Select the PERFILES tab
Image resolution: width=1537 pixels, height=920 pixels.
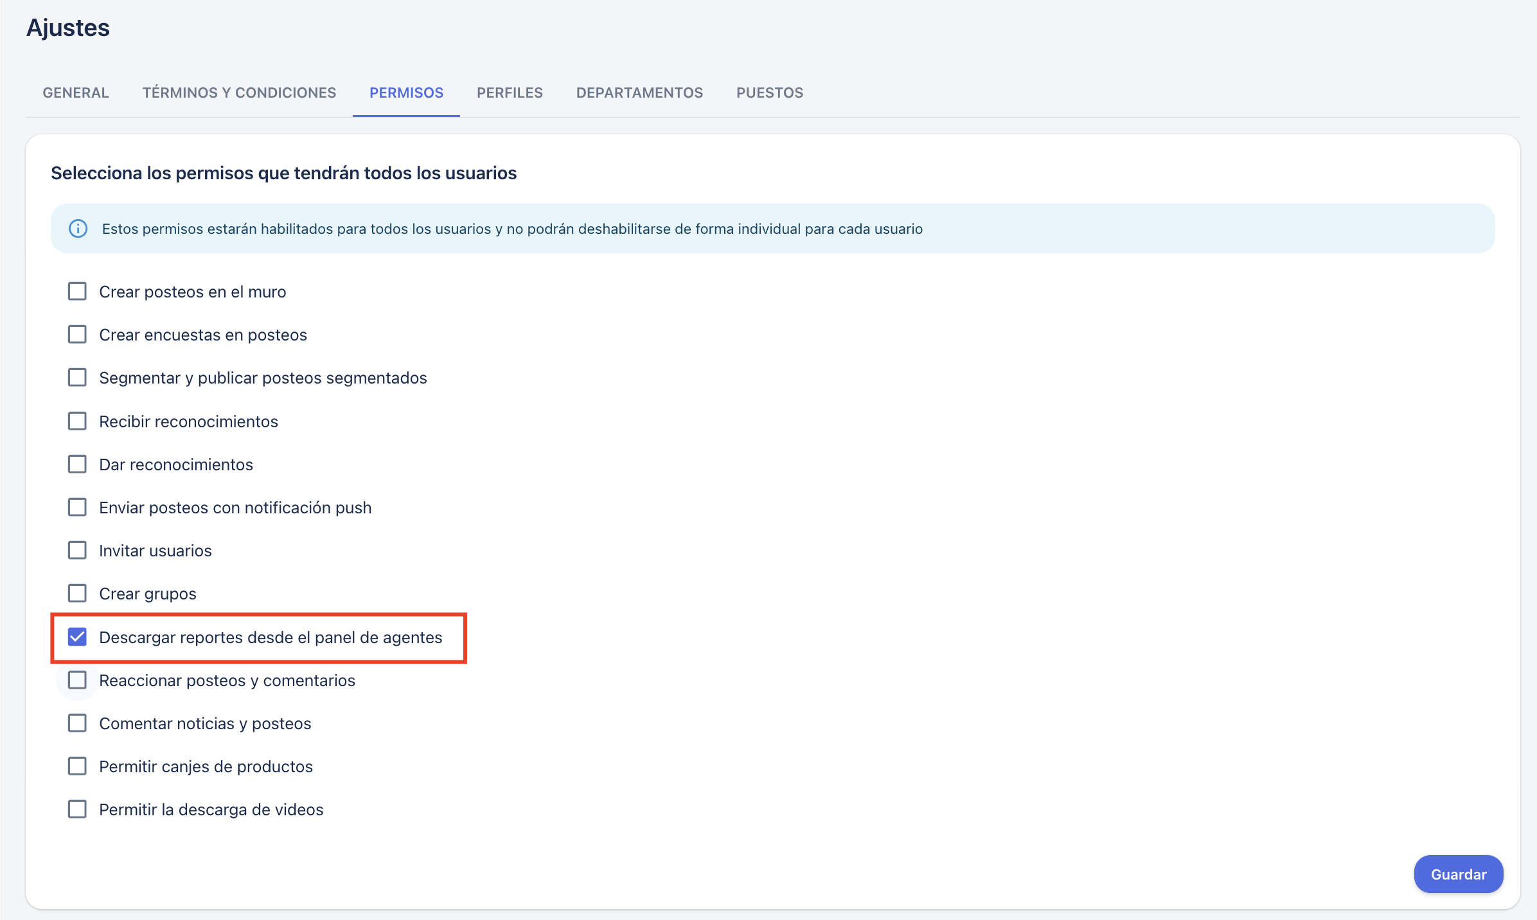click(510, 93)
